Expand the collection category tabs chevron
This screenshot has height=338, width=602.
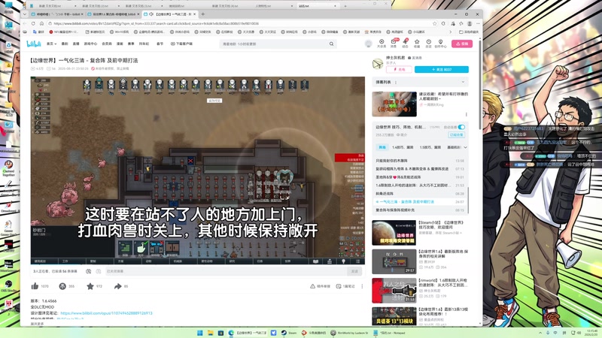click(465, 147)
